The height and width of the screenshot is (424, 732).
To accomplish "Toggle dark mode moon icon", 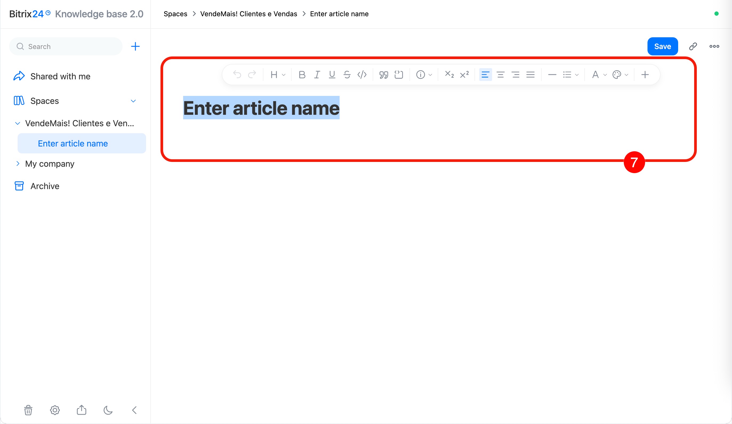I will pyautogui.click(x=108, y=410).
